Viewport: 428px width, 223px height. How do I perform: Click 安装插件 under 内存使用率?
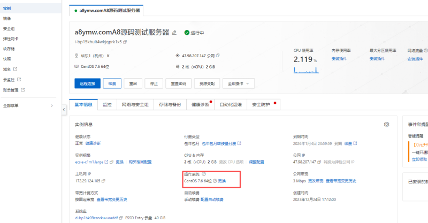(x=339, y=59)
